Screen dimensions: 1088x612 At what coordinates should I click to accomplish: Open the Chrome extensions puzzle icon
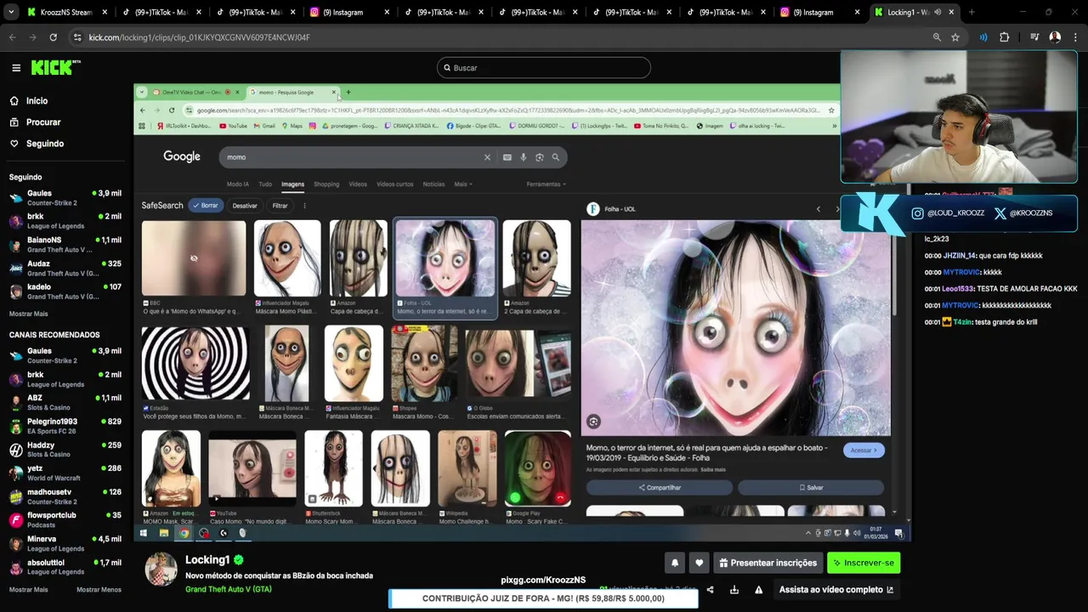(1005, 37)
